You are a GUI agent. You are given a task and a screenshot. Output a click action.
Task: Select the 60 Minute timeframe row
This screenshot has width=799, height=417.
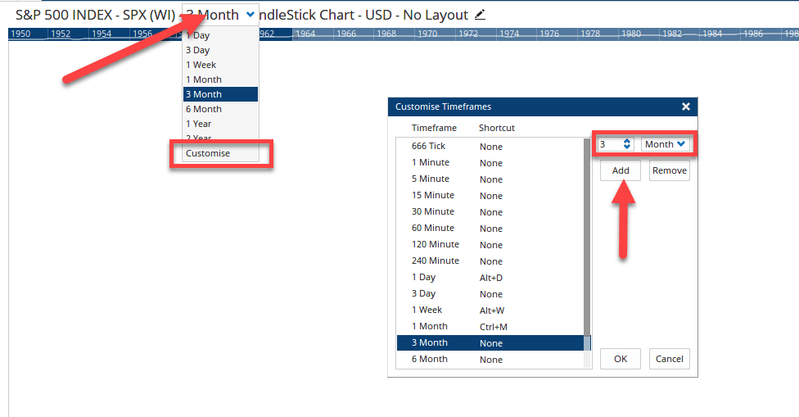tap(490, 228)
